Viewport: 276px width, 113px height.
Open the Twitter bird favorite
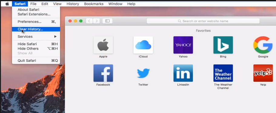click(143, 73)
